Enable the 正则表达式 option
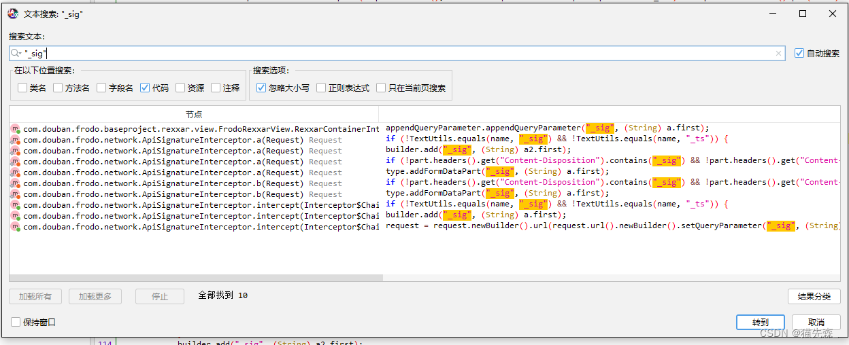 click(321, 88)
